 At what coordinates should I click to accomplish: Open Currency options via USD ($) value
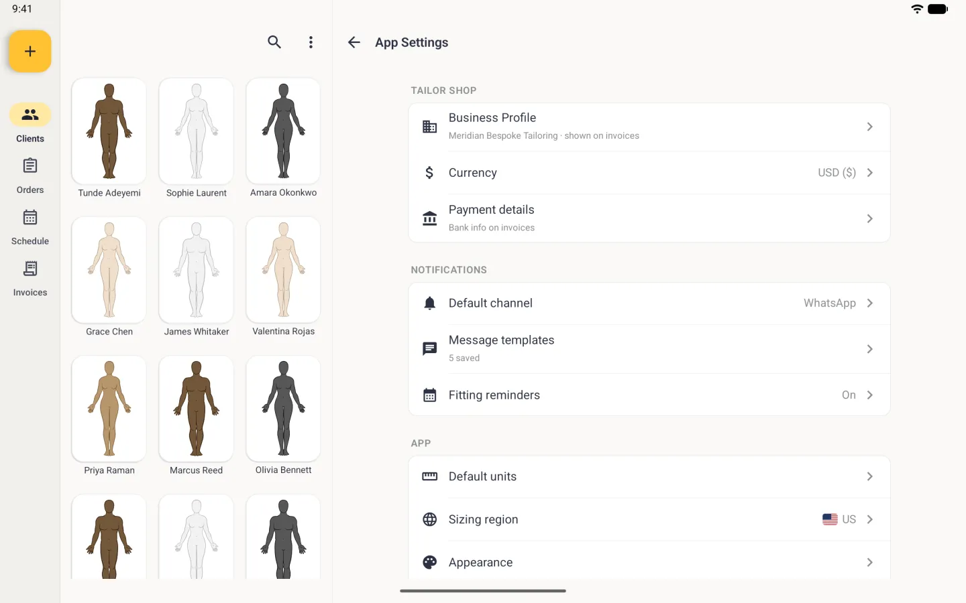pyautogui.click(x=837, y=173)
